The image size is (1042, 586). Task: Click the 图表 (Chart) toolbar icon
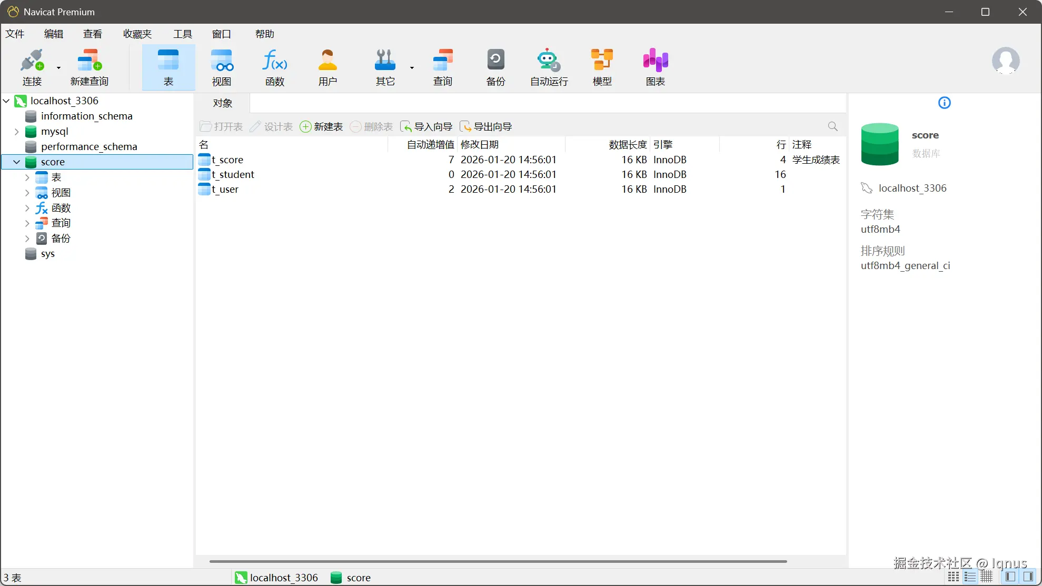coord(655,67)
